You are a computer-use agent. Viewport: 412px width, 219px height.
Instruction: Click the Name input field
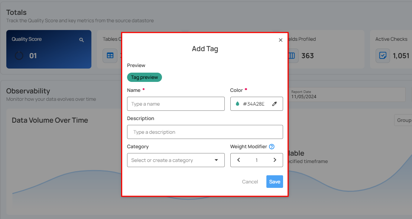[x=176, y=104]
